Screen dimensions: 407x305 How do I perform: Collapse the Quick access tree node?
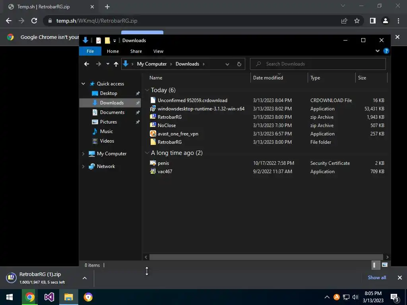click(x=83, y=84)
